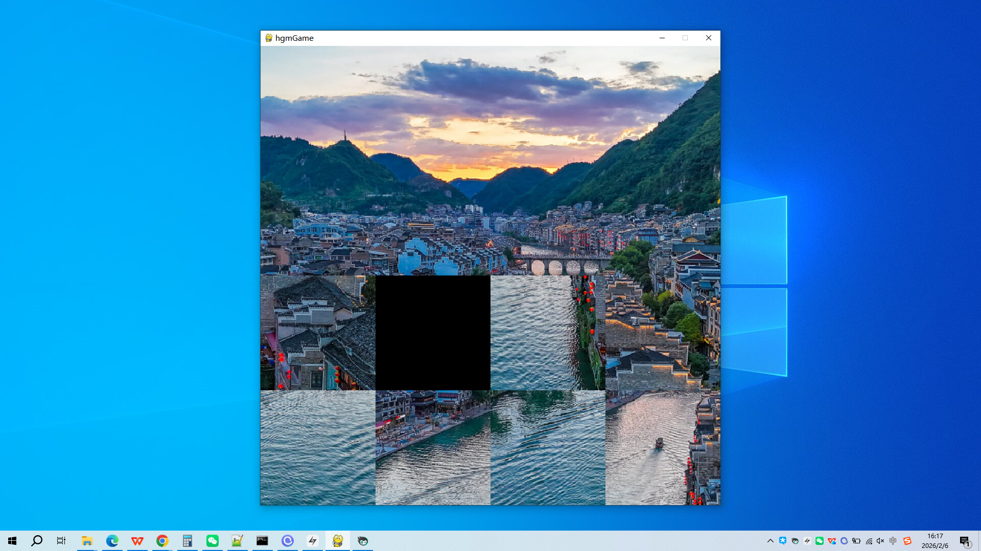This screenshot has width=981, height=551.
Task: Click the Windows Search button
Action: point(36,540)
